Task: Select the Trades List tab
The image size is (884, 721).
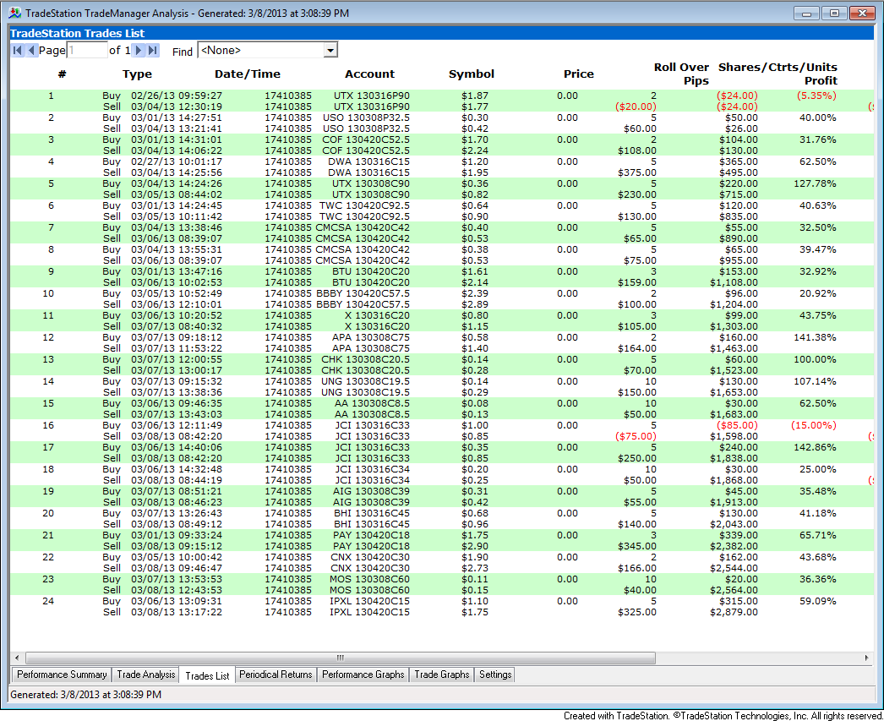Action: pos(207,675)
